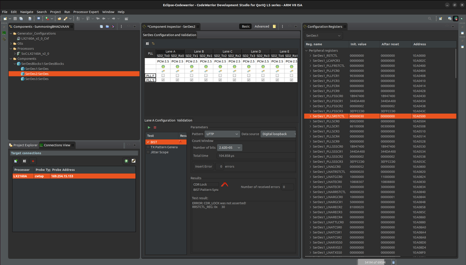
Task: Click the New wizard icon in main toolbar
Action: 5,18
